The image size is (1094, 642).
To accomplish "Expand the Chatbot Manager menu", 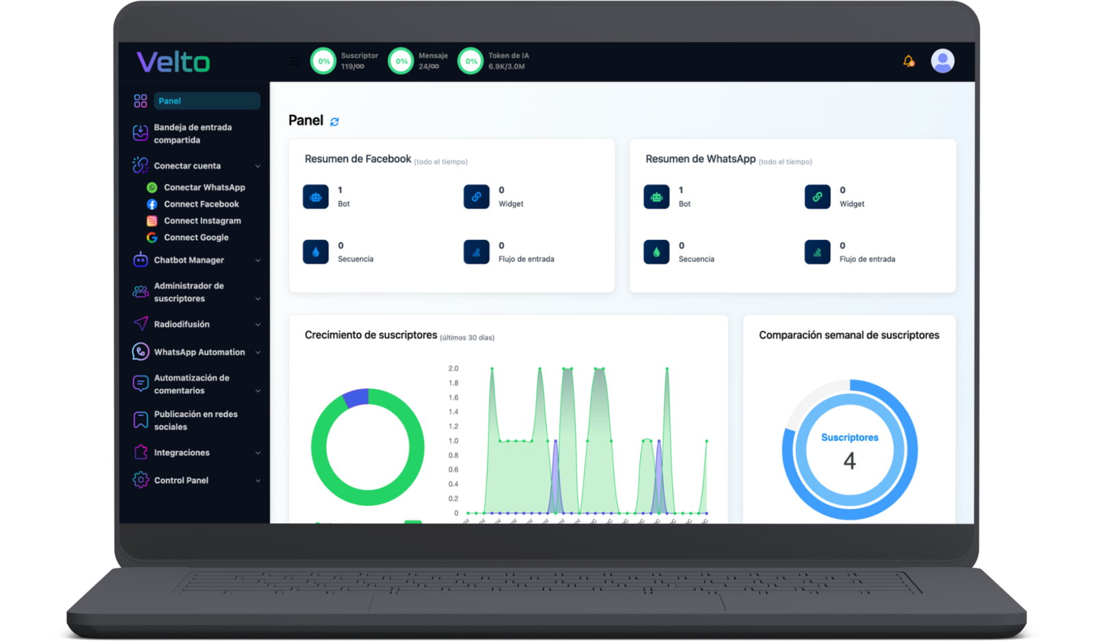I will pyautogui.click(x=257, y=260).
